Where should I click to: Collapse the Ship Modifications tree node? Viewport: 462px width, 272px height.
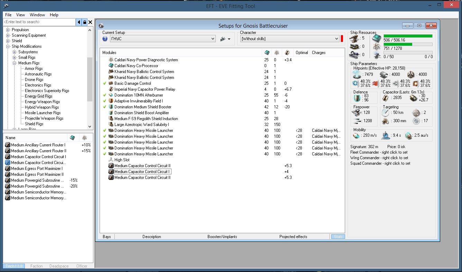[x=8, y=46]
